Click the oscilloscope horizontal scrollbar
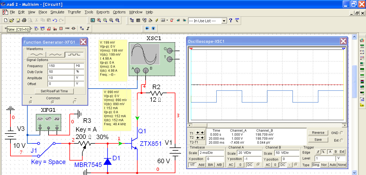The width and height of the screenshot is (366, 175). [x=267, y=125]
